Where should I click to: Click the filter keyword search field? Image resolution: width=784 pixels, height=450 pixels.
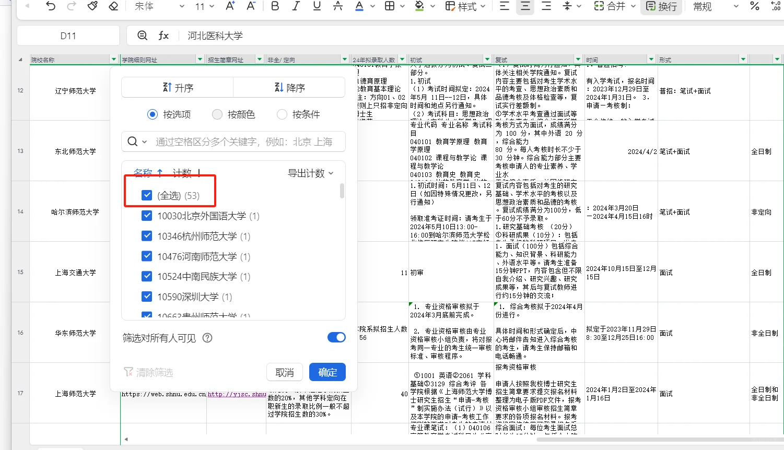(233, 141)
